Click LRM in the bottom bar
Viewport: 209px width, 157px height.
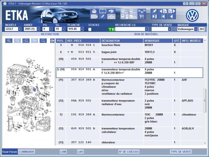(x=63, y=152)
